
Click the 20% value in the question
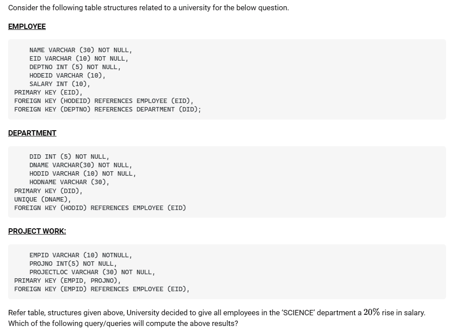coord(371,312)
